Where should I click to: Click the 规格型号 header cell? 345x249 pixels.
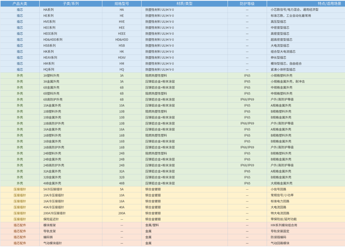coord(122,4)
